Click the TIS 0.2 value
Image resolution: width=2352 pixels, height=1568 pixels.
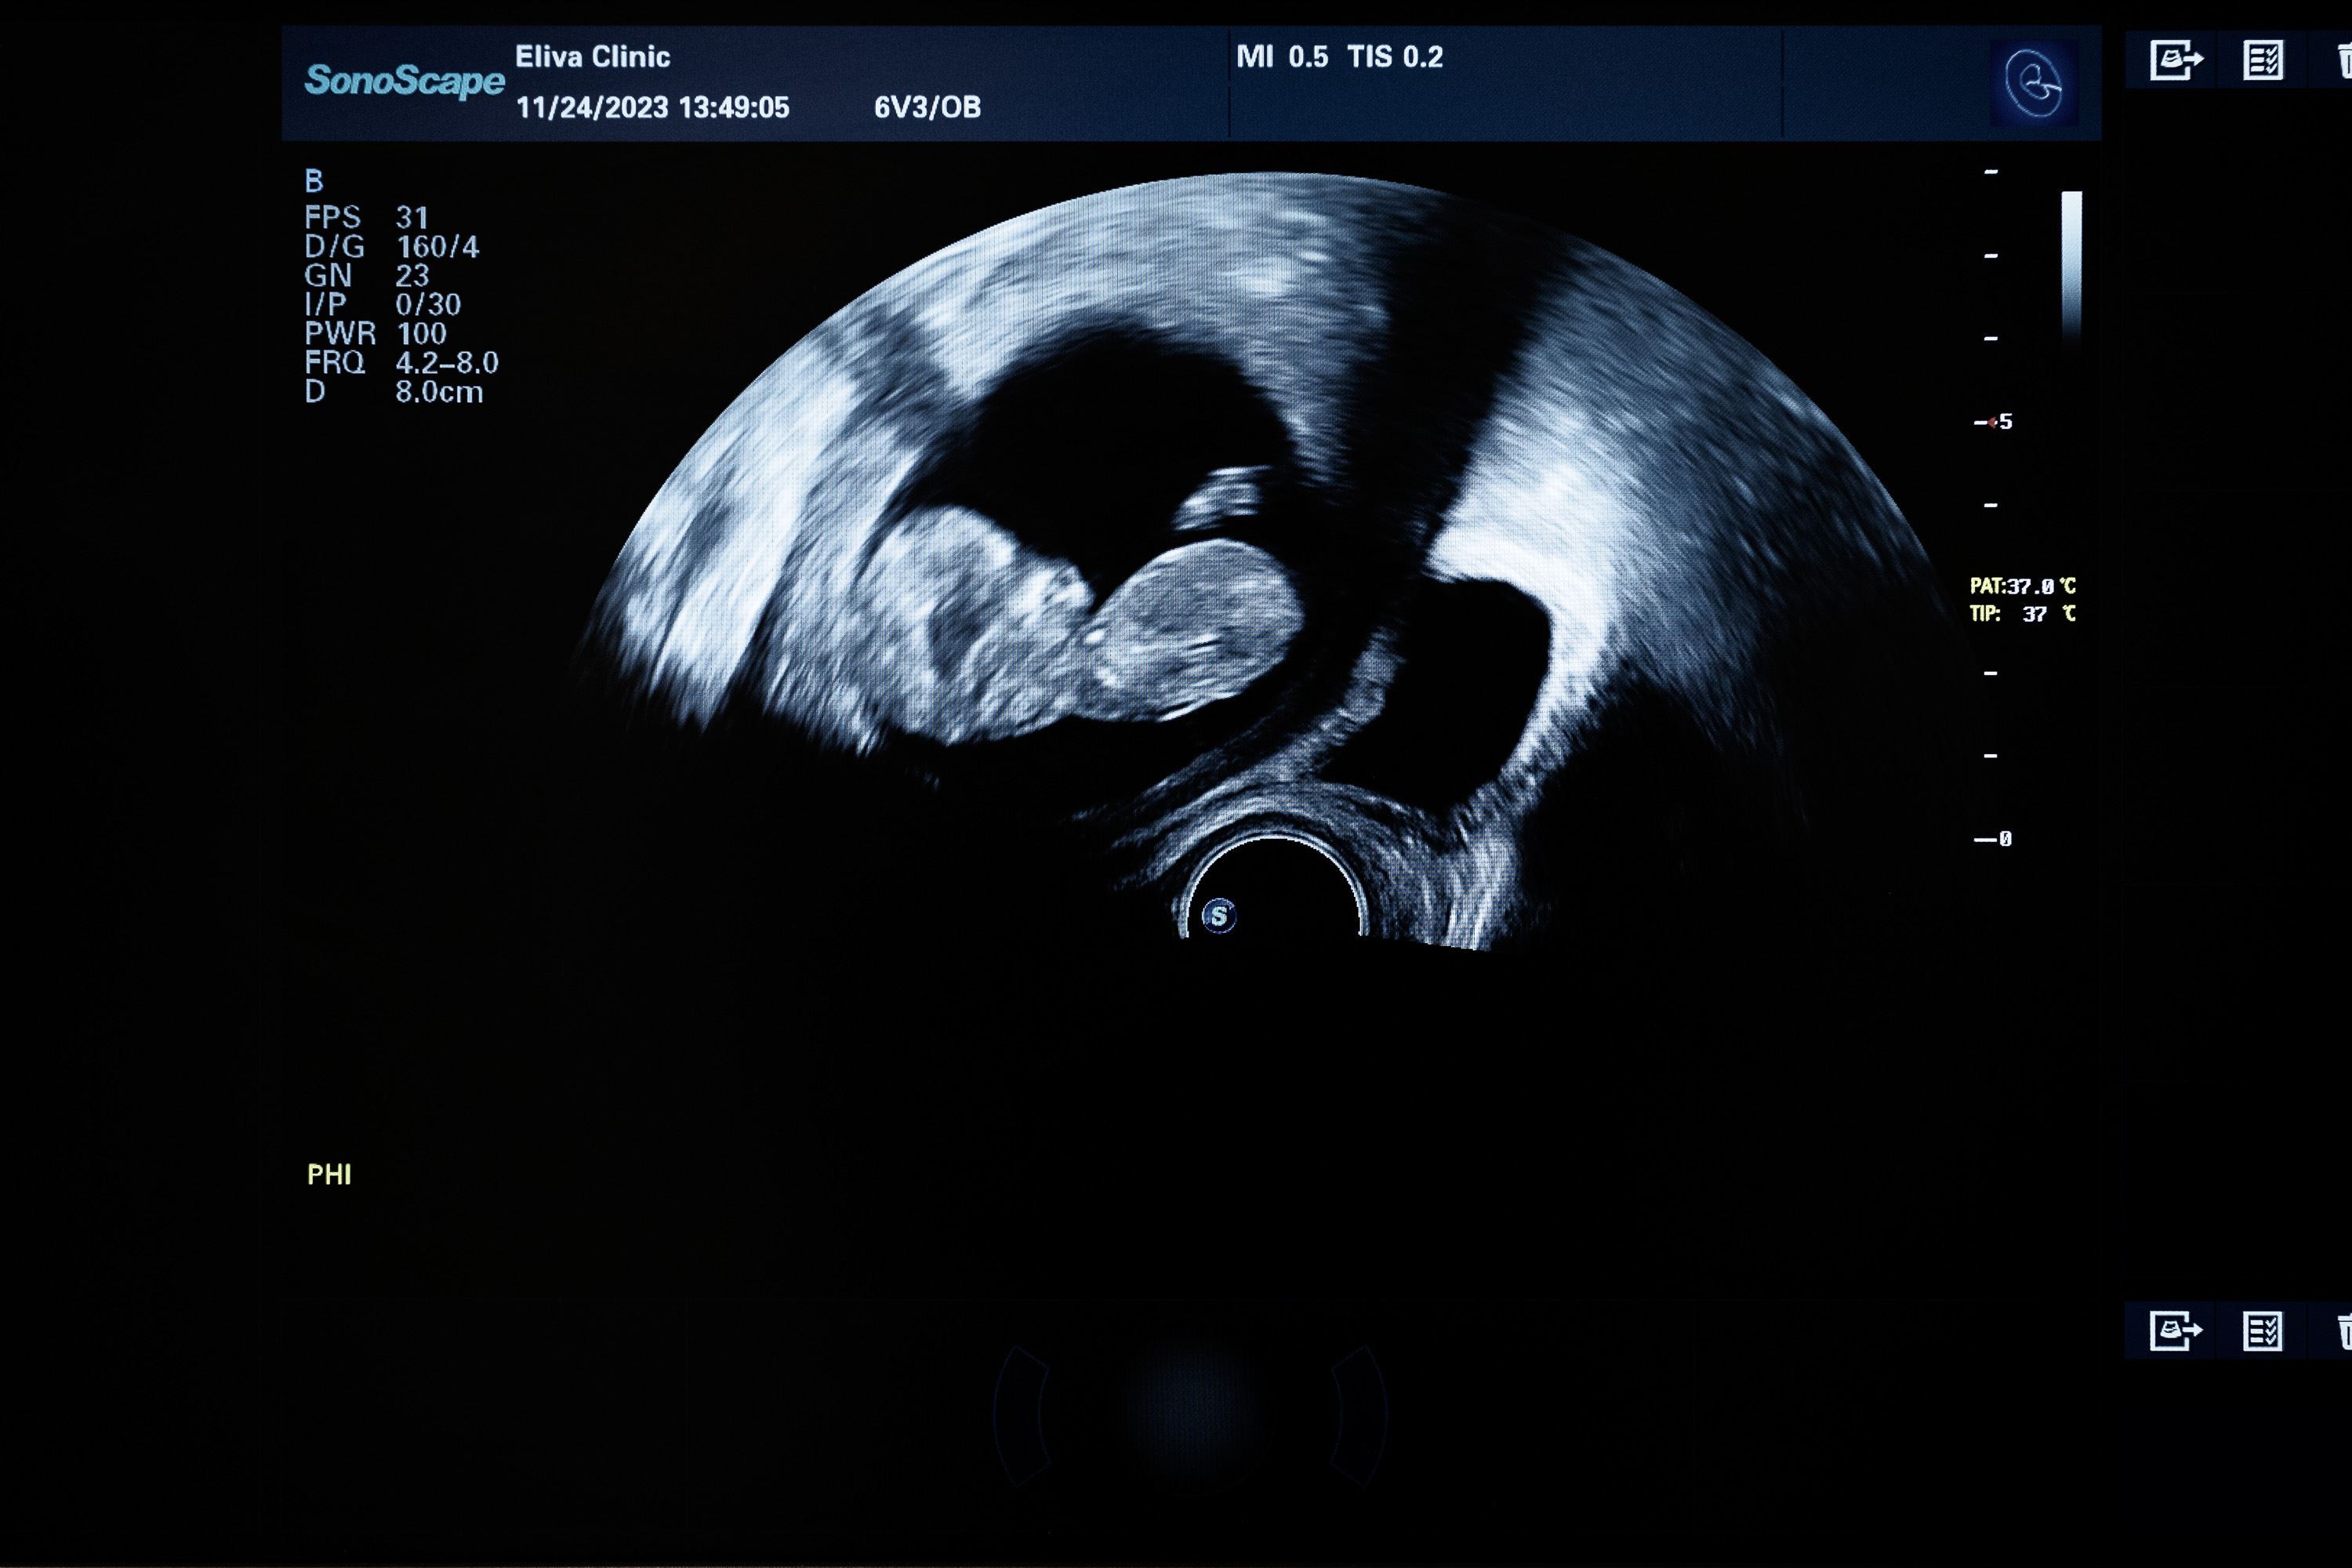(1395, 57)
